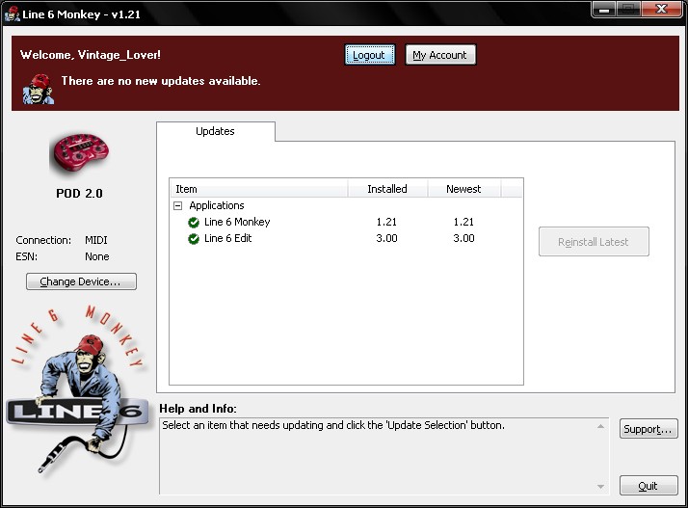Click the monkey icon beside the update message

[39, 89]
